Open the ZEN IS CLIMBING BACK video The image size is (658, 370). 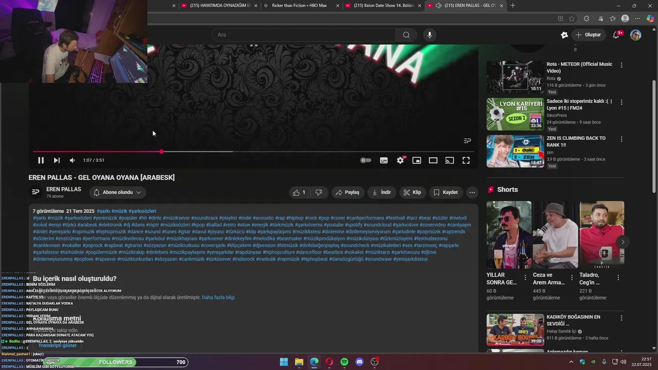tap(515, 151)
